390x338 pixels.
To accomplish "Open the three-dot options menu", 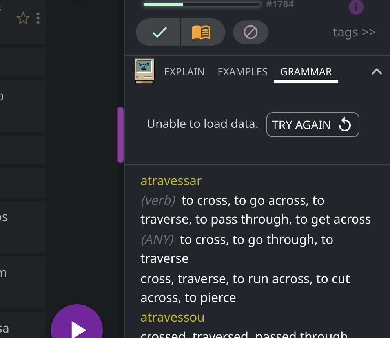I will (38, 18).
